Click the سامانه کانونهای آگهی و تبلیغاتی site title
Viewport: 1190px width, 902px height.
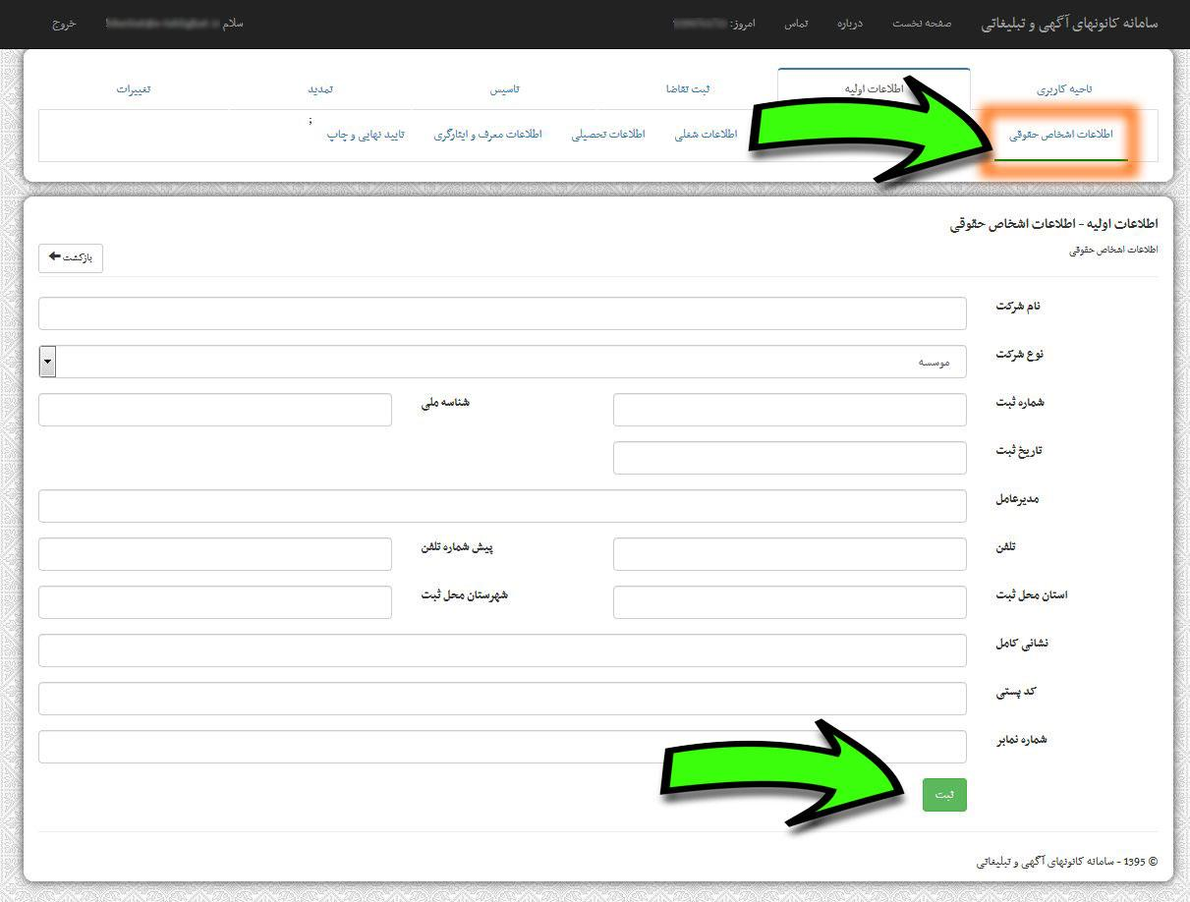click(1070, 24)
